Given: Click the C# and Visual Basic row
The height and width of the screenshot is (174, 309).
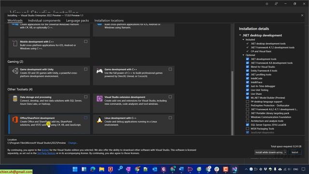Looking at the screenshot, I should tap(261, 51).
